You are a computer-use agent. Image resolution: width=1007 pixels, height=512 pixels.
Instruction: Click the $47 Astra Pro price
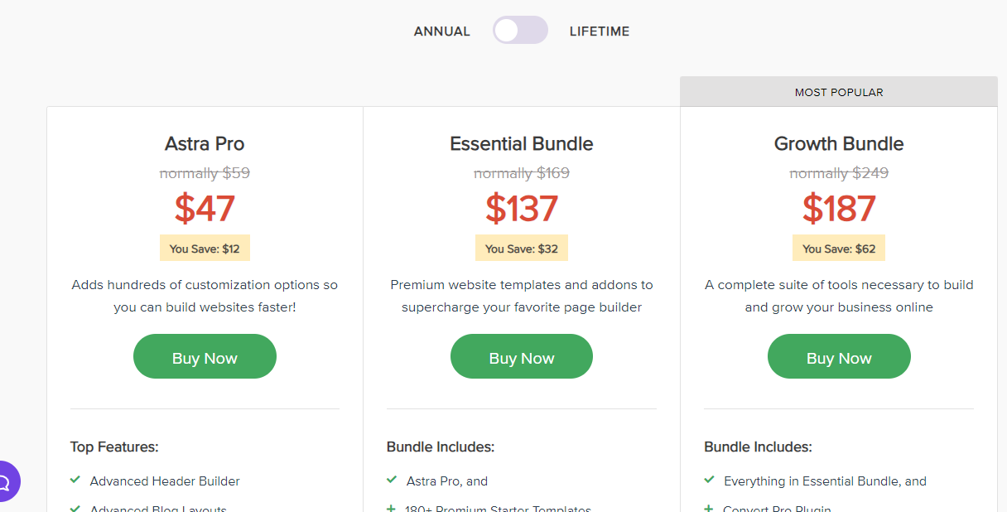coord(205,209)
